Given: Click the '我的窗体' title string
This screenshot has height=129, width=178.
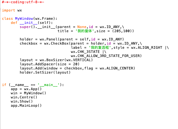Looking at the screenshot, I should (85, 31).
